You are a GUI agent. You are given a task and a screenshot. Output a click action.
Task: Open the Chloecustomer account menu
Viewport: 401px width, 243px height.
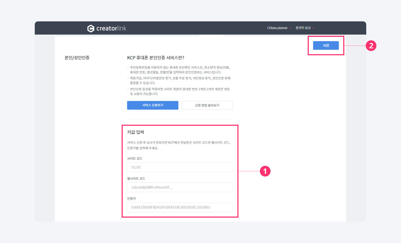pos(277,28)
